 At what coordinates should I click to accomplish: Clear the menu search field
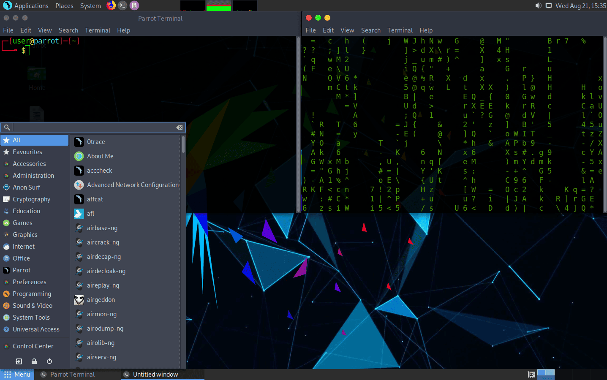click(180, 128)
